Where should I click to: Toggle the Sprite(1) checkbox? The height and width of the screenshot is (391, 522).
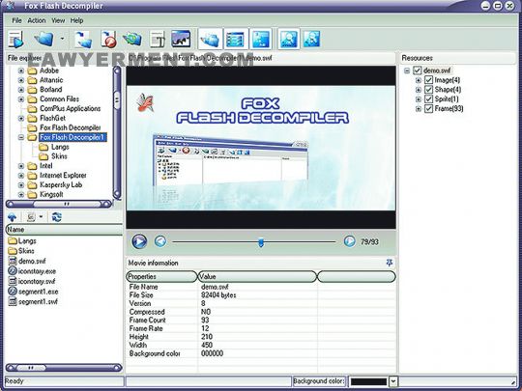pos(428,99)
